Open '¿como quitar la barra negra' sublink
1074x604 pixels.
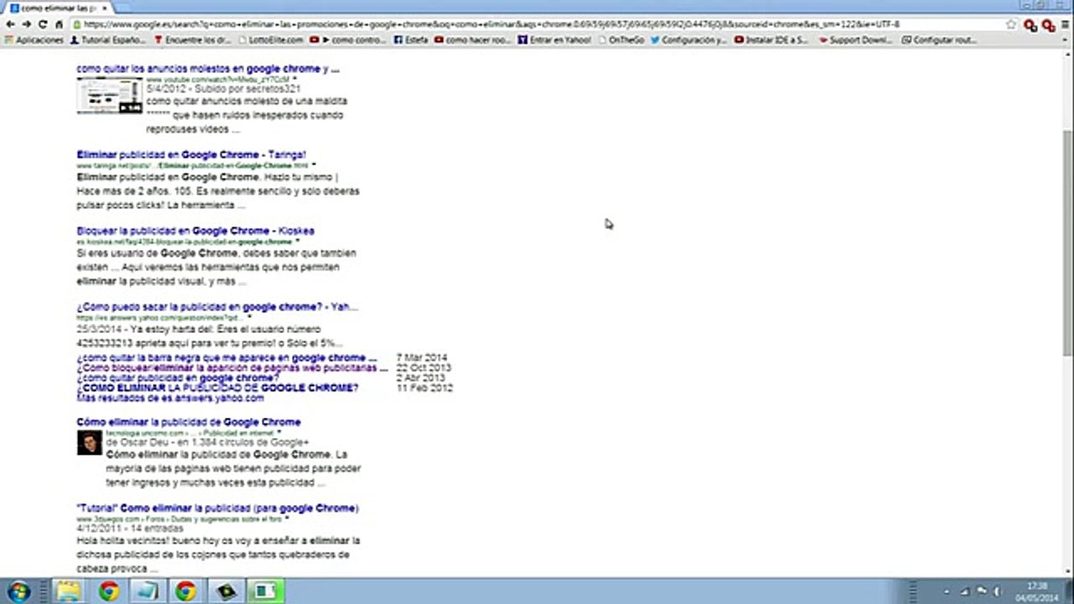pos(227,358)
